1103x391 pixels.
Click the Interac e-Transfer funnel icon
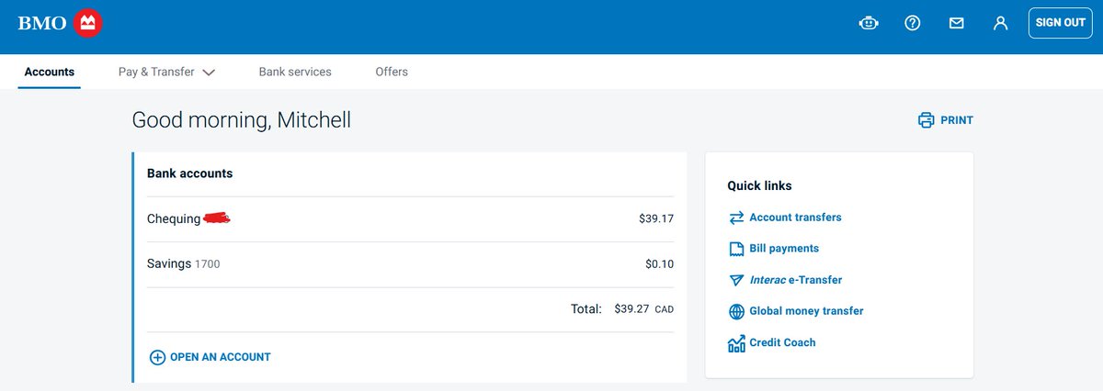click(736, 280)
